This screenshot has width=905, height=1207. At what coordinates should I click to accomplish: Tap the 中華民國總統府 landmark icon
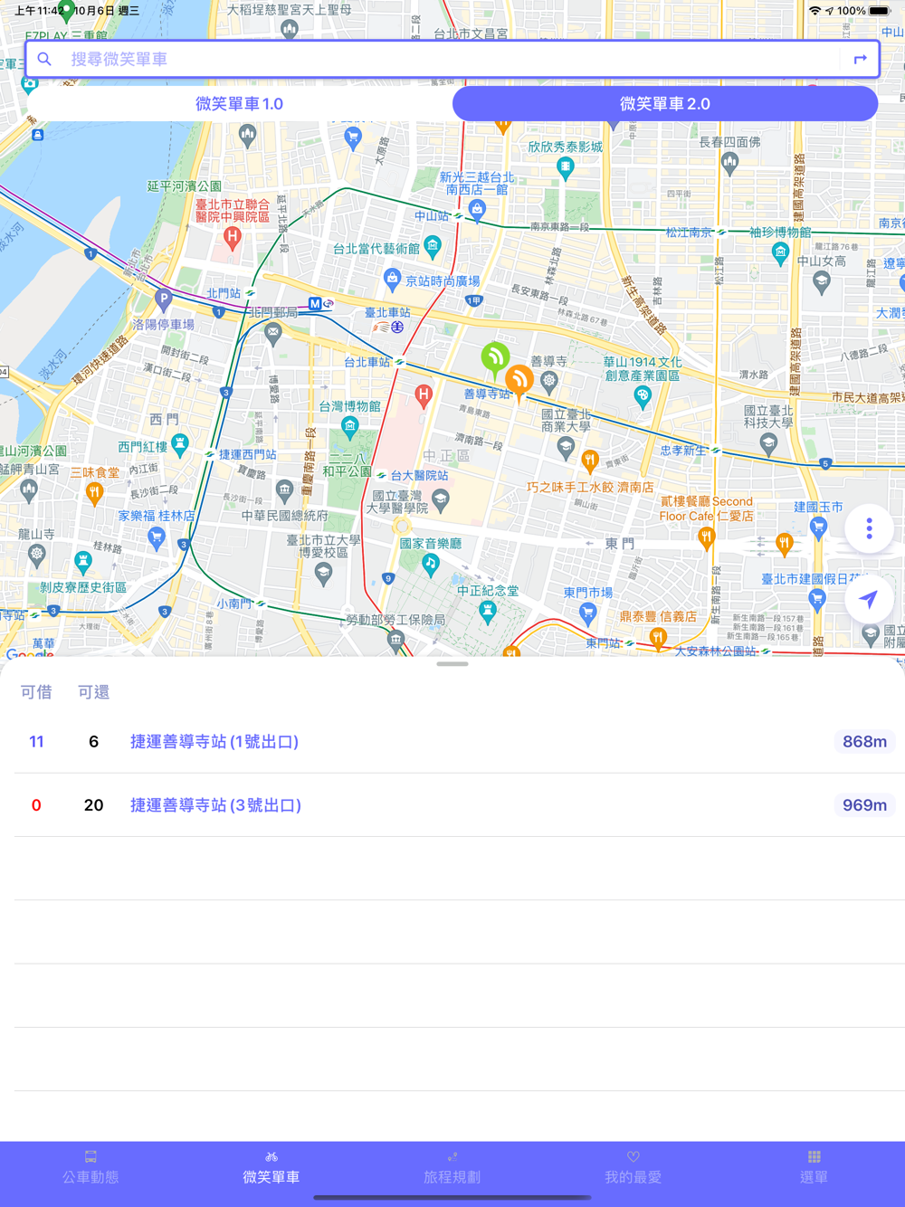coord(284,491)
